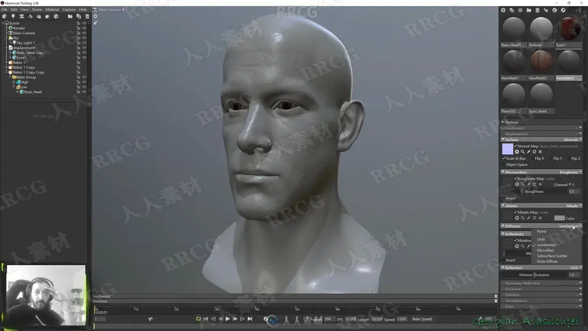Remove the Normal Map with X icon

tap(540, 152)
